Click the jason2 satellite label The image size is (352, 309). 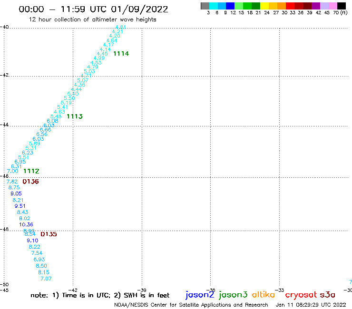(200, 295)
